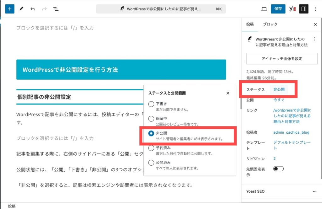This screenshot has height=209, width=322.
Task: Toggle the 先頭固定表示 switch
Action: click(278, 169)
